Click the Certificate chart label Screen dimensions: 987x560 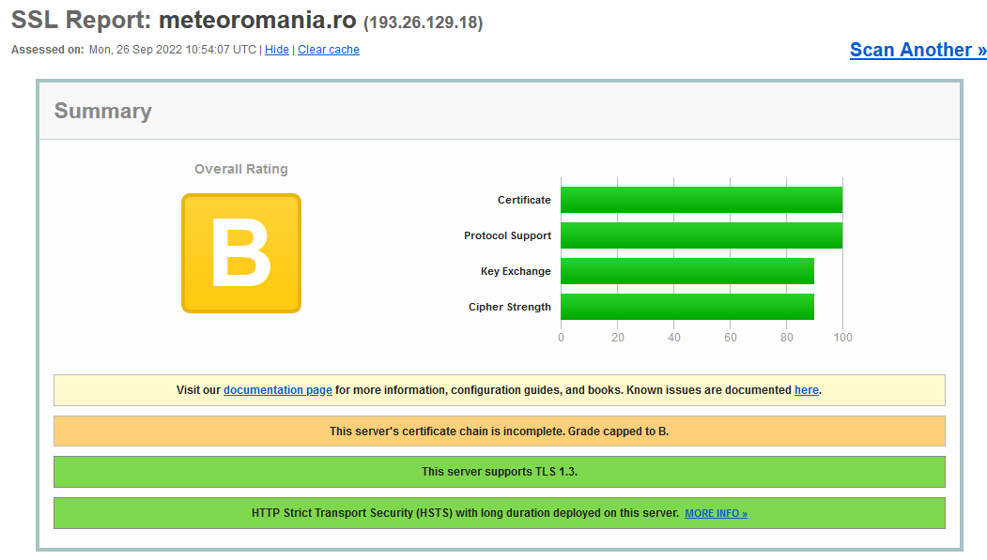click(524, 200)
